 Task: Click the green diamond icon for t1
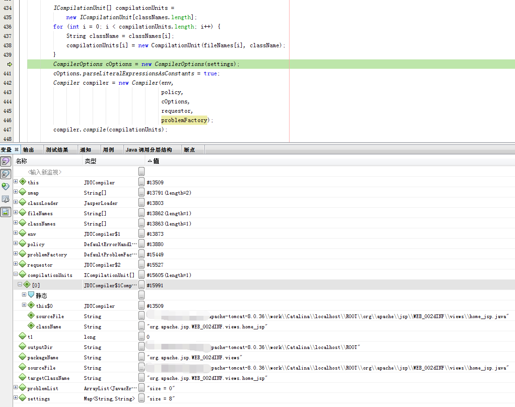(22, 336)
